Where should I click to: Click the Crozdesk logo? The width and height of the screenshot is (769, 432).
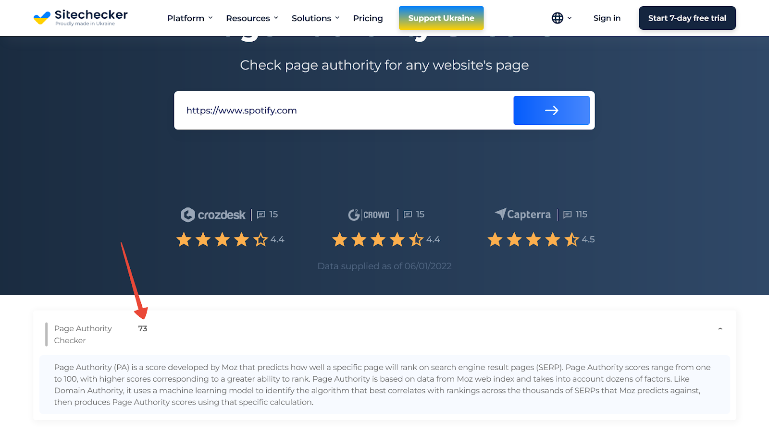click(213, 215)
